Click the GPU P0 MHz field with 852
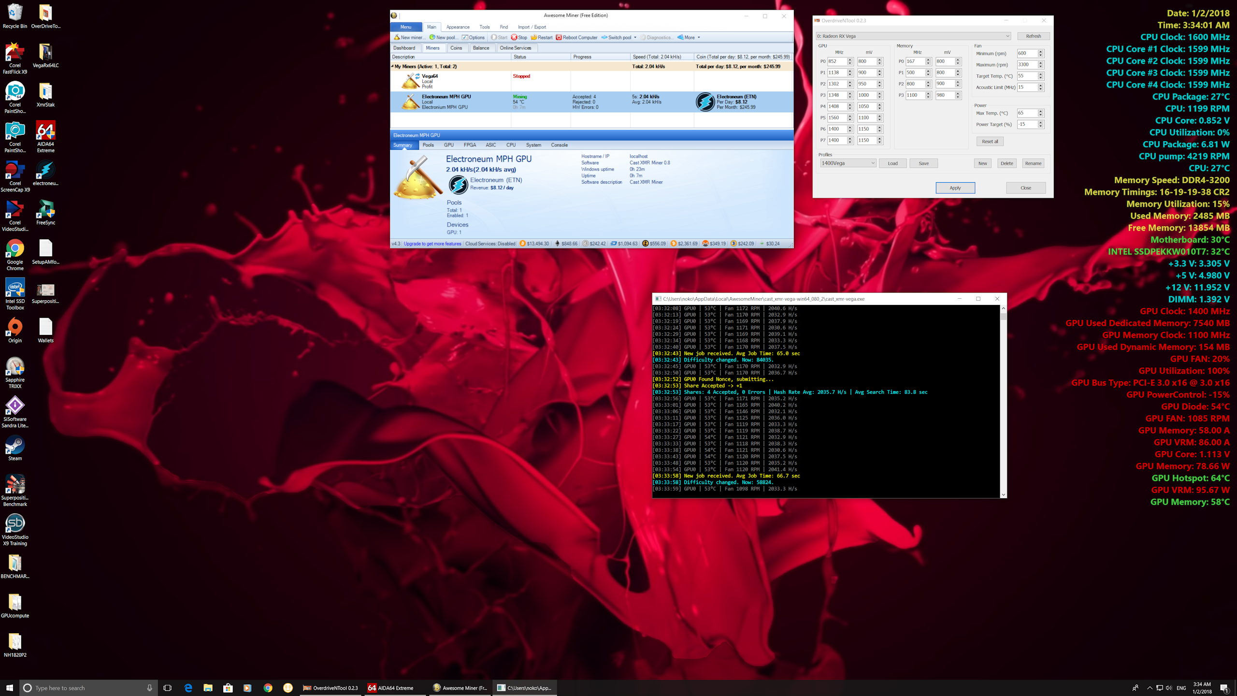 point(836,61)
